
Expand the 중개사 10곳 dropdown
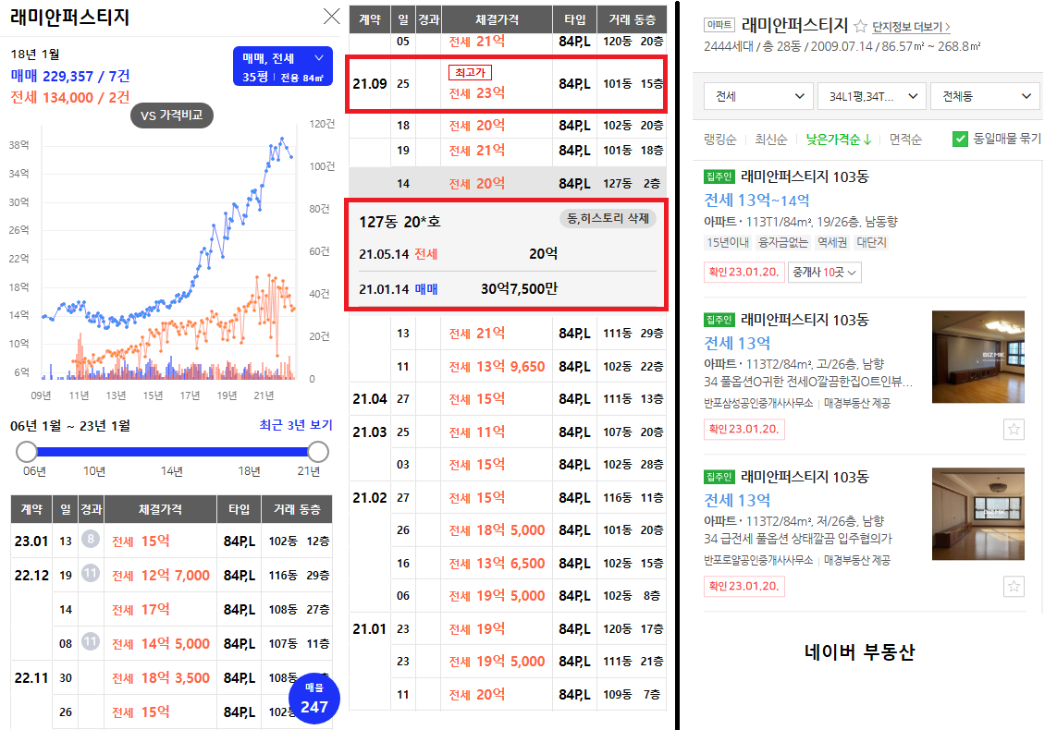click(825, 272)
